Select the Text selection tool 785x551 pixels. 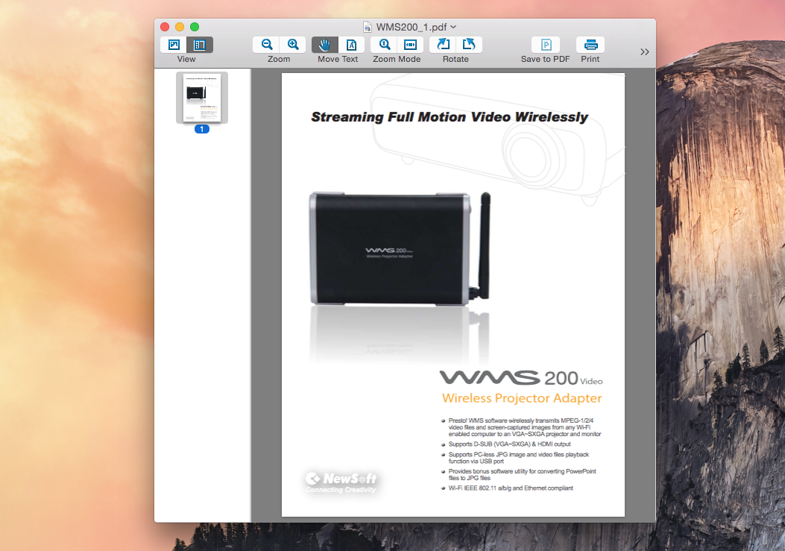351,45
